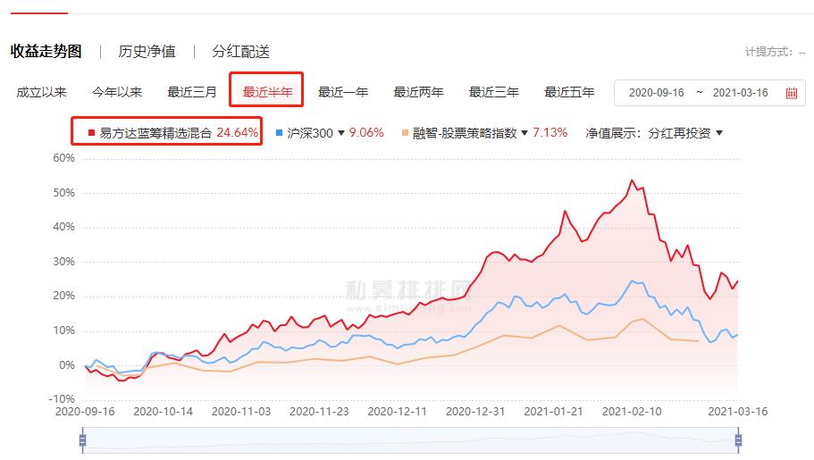
Task: Click x-axis label 2020-11-03
Action: (x=241, y=412)
